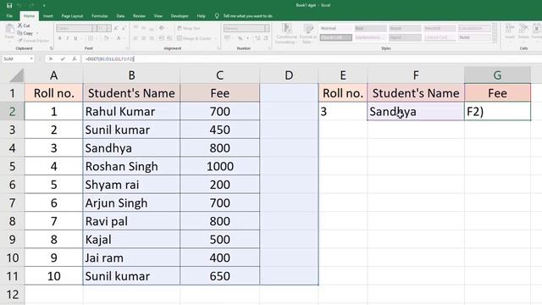The image size is (542, 305).
Task: Click Format Painter
Action: [x=33, y=41]
